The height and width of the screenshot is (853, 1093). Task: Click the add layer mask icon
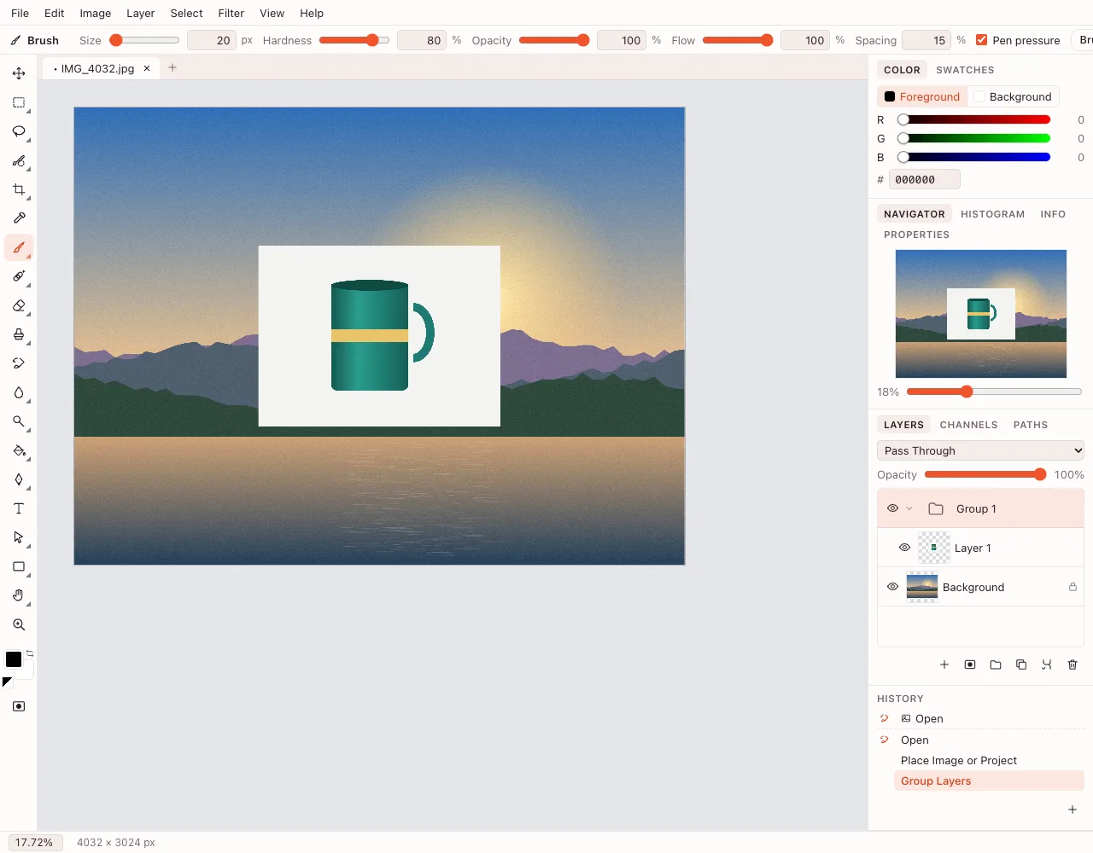[970, 664]
